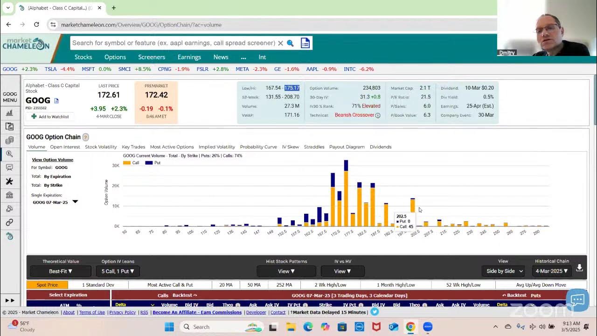This screenshot has width=597, height=336.
Task: Select Total By Expiration link
Action: (x=57, y=176)
